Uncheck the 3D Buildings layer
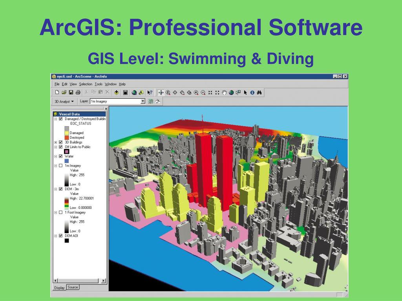Viewport: 402px width, 301px height. [x=61, y=142]
